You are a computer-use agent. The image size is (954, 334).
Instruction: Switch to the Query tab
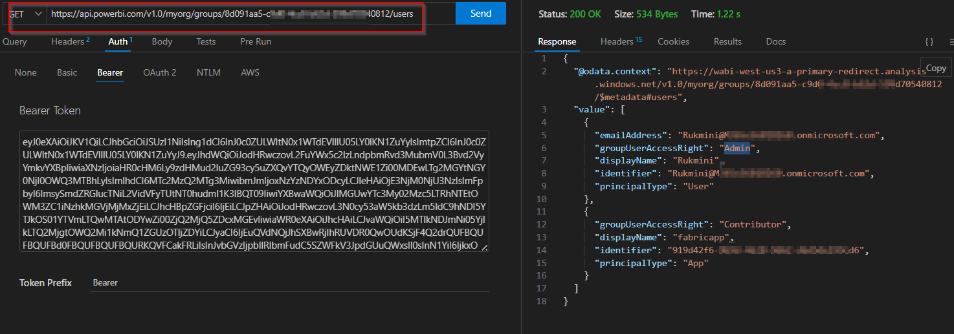pos(15,41)
